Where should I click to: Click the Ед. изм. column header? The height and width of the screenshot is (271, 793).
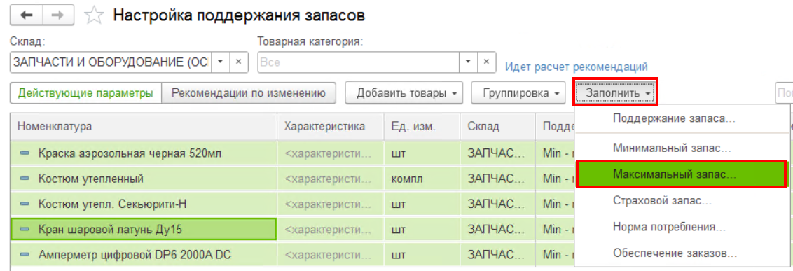tap(422, 127)
